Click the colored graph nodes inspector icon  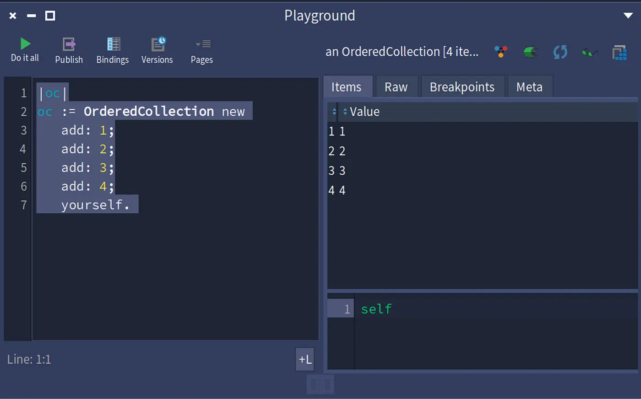[x=501, y=52]
